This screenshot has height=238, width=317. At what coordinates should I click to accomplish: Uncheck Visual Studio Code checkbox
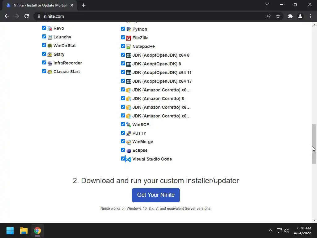click(x=123, y=159)
